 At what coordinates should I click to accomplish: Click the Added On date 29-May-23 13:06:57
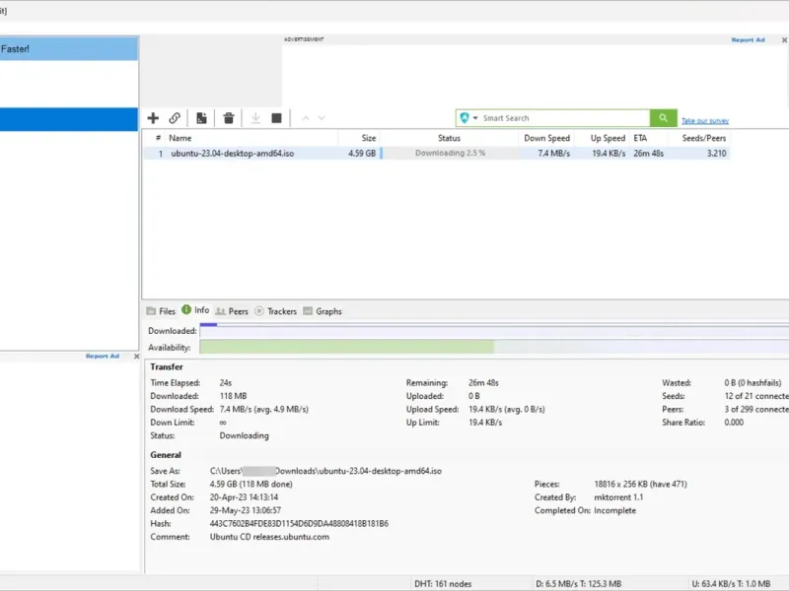tap(246, 510)
